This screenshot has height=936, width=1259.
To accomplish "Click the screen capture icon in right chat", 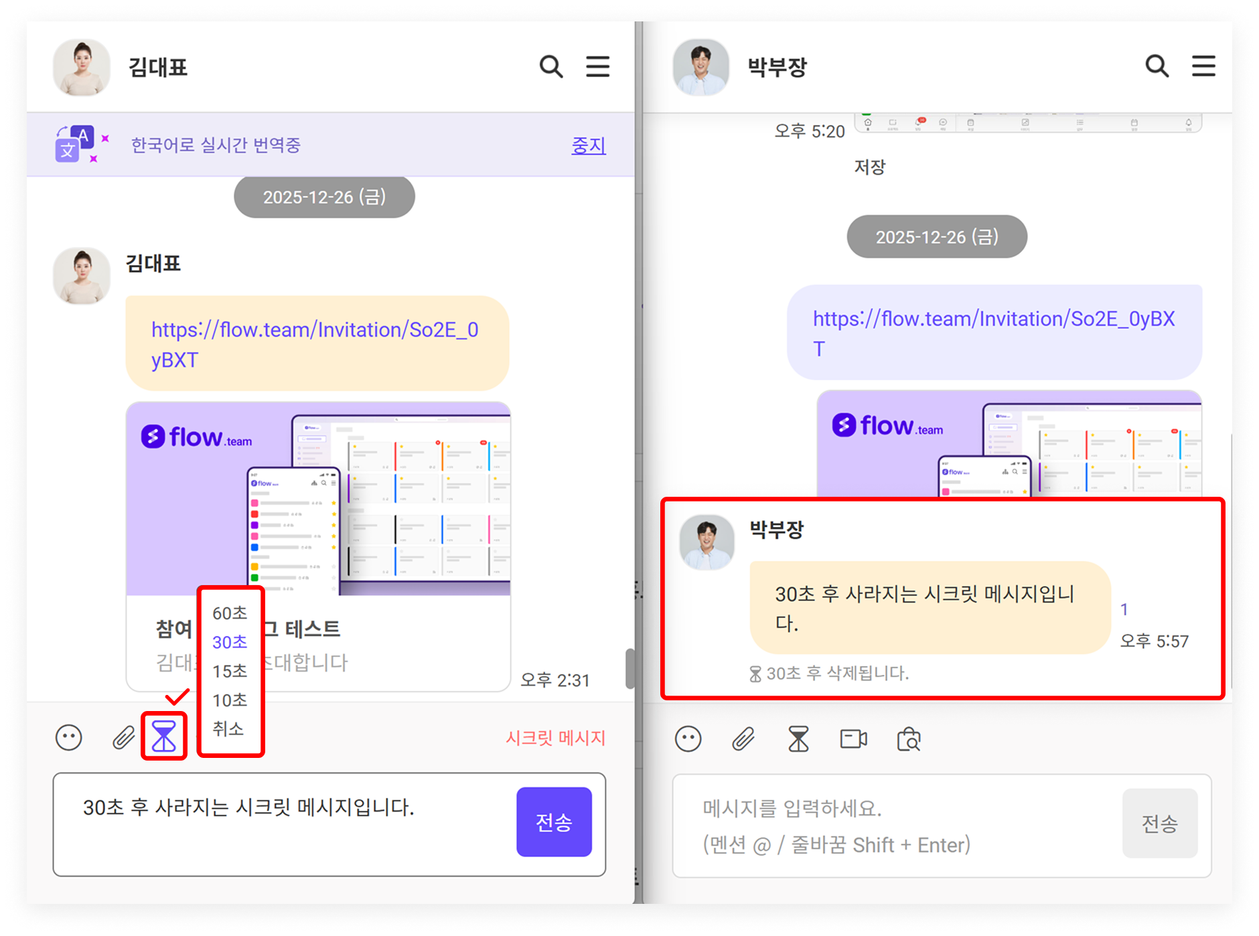I will [x=909, y=739].
